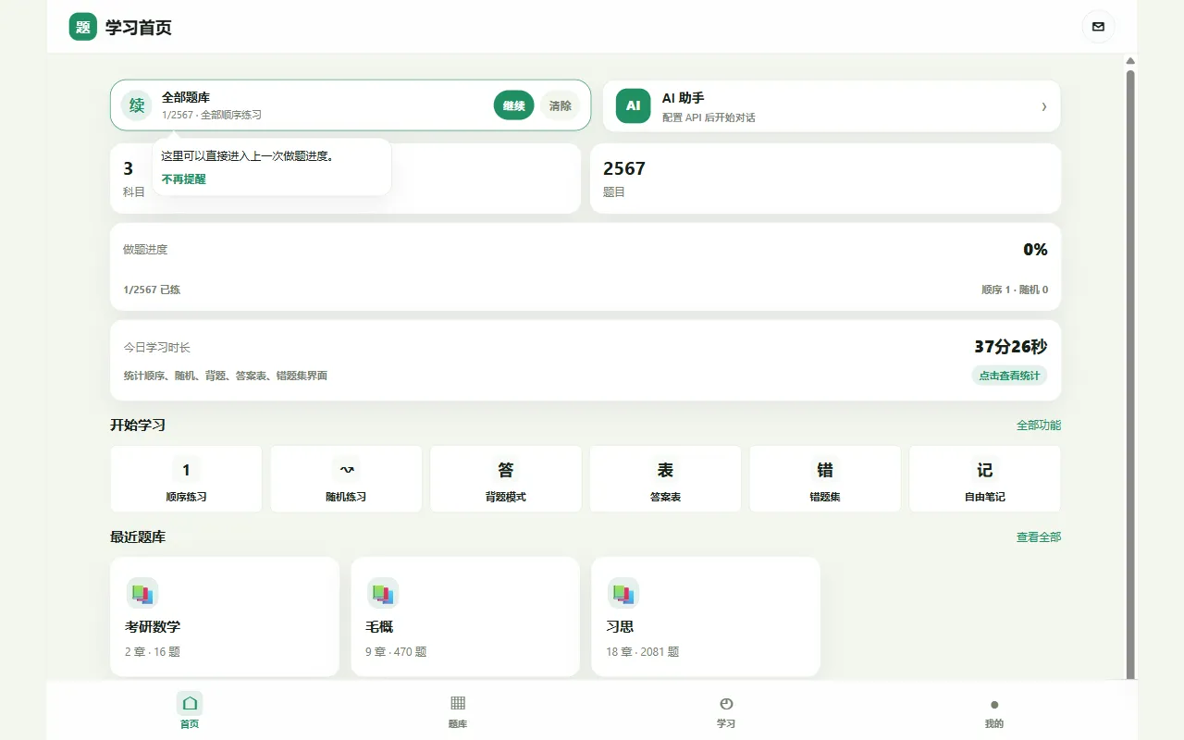The height and width of the screenshot is (740, 1184).
Task: Click the vertical page scrollbar
Action: pyautogui.click(x=1130, y=370)
